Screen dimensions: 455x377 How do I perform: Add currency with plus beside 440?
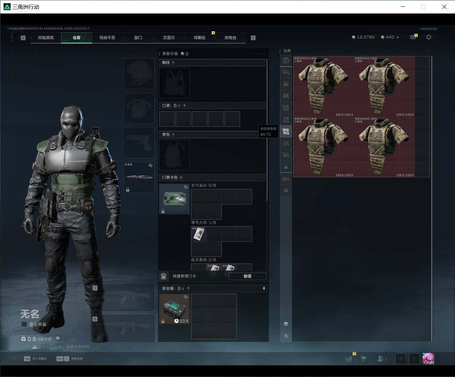click(x=397, y=37)
